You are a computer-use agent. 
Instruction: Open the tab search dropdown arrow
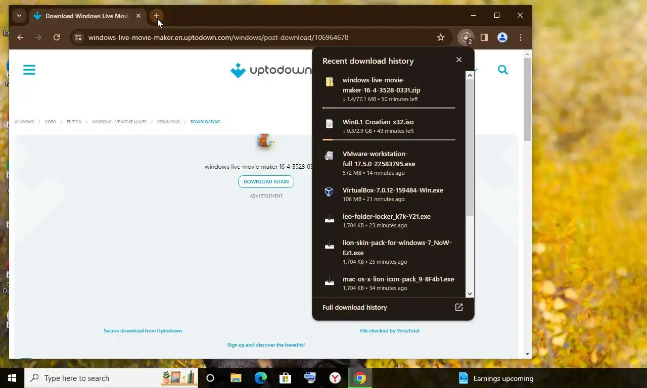click(x=19, y=16)
